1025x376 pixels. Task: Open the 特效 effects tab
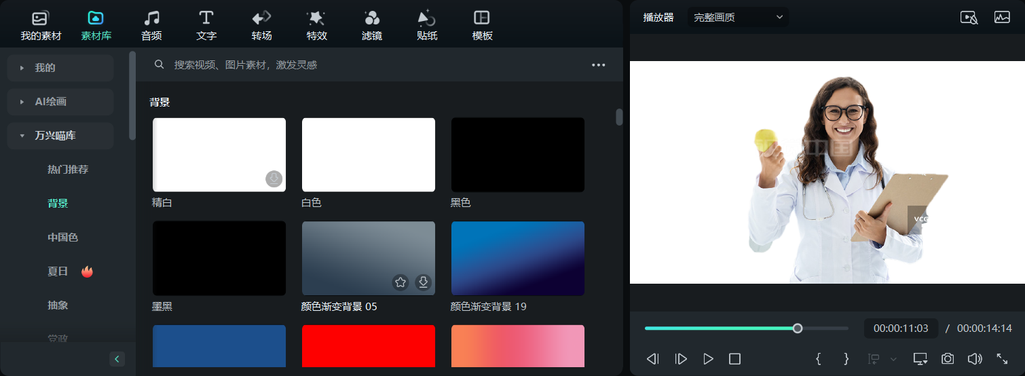coord(316,26)
